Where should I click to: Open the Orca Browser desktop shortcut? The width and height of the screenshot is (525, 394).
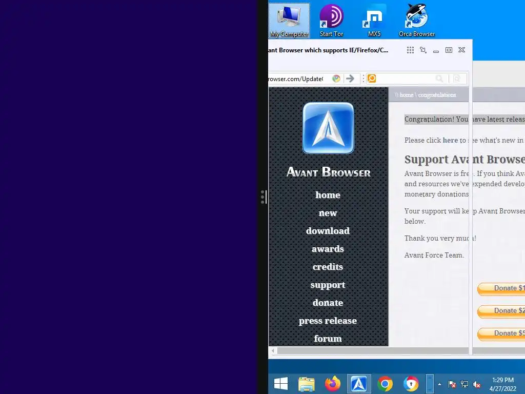[416, 21]
